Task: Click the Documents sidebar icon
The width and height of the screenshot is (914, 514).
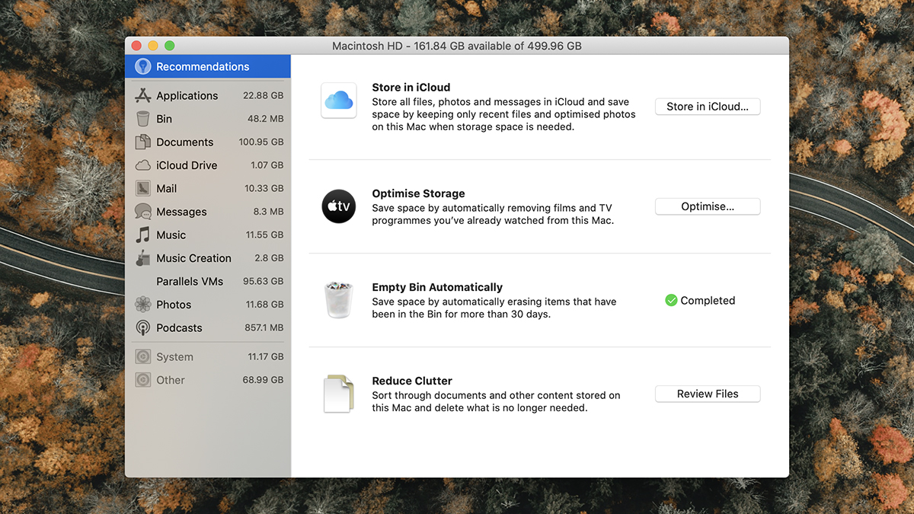Action: tap(142, 142)
